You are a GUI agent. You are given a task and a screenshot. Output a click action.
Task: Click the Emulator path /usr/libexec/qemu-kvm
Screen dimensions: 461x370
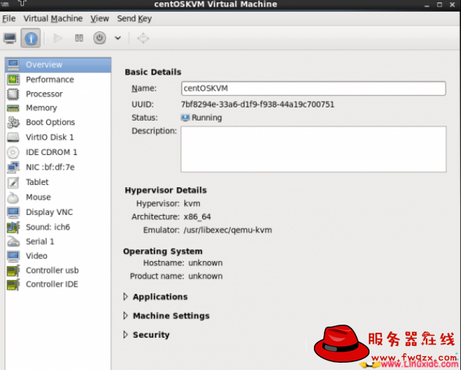pos(228,230)
